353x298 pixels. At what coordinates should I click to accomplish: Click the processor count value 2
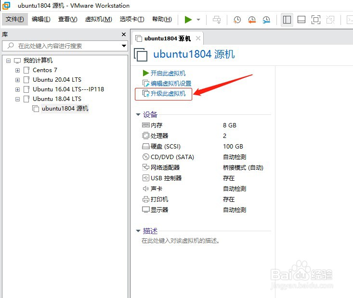(225, 136)
